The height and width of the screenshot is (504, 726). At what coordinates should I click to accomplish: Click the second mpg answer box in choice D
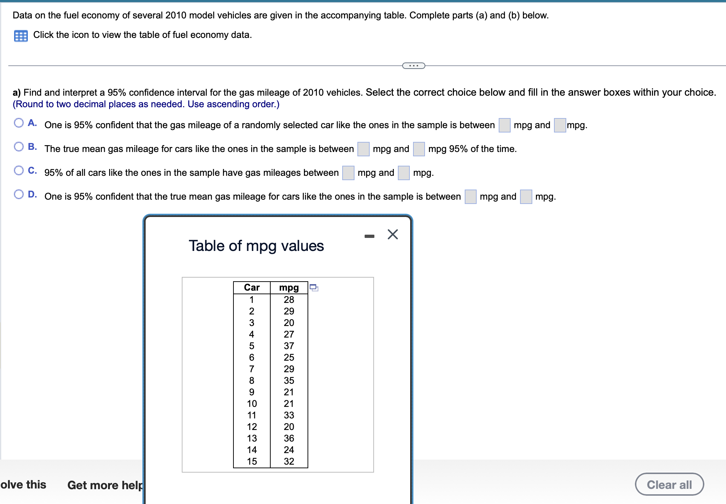(x=526, y=197)
